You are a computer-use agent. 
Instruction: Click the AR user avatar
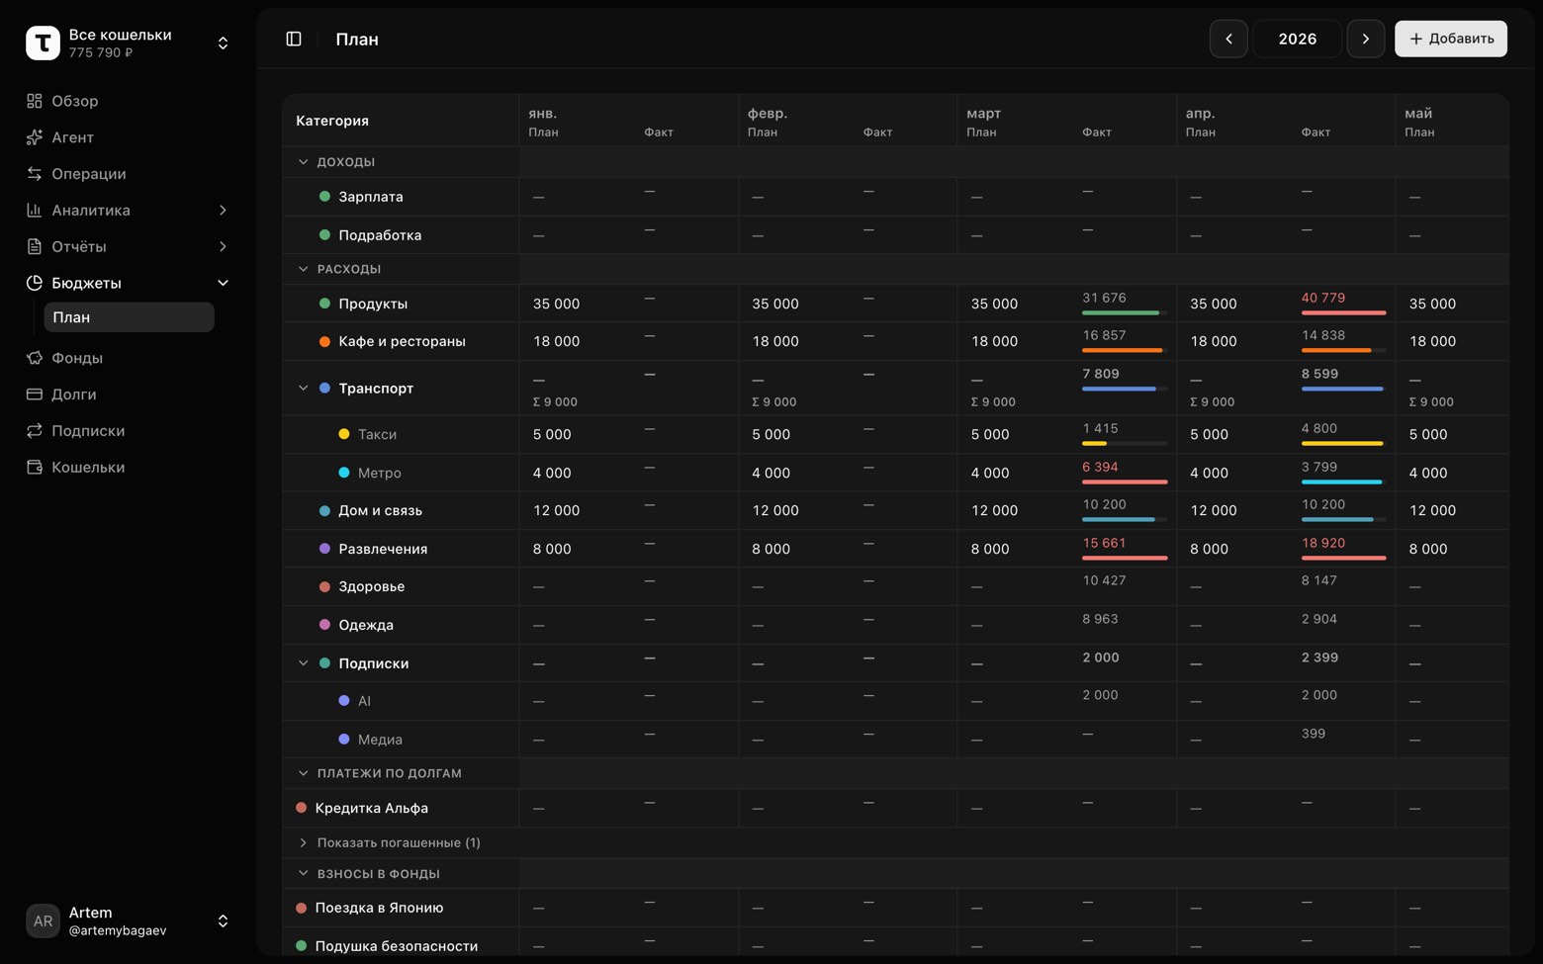coord(43,920)
